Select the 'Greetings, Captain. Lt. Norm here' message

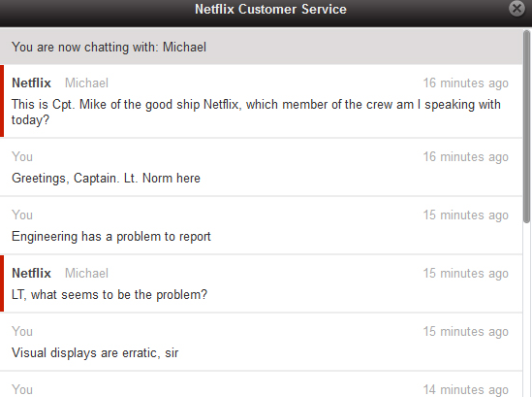(x=106, y=178)
